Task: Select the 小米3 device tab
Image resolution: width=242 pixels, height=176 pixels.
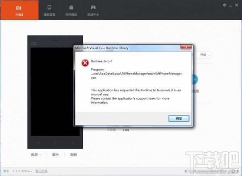Action: [x=19, y=10]
